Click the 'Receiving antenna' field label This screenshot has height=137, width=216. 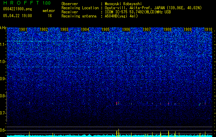coord(79,16)
